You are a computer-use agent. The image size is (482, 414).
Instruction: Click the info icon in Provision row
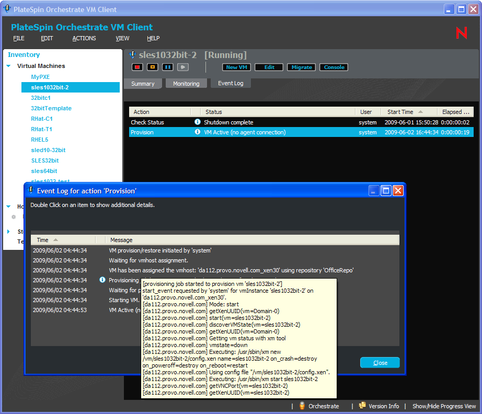coord(198,132)
